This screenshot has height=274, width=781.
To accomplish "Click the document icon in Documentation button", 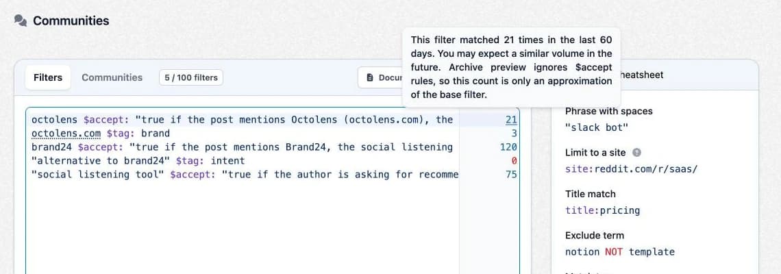I will pos(369,77).
